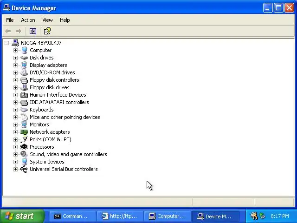297x223 pixels.
Task: Click the keys tray icon
Action: (x=254, y=216)
